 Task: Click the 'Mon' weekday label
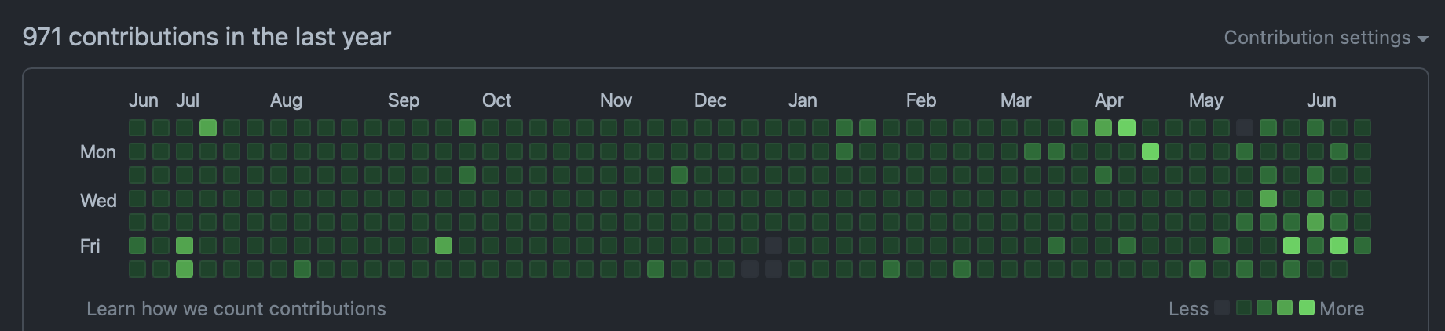[98, 152]
